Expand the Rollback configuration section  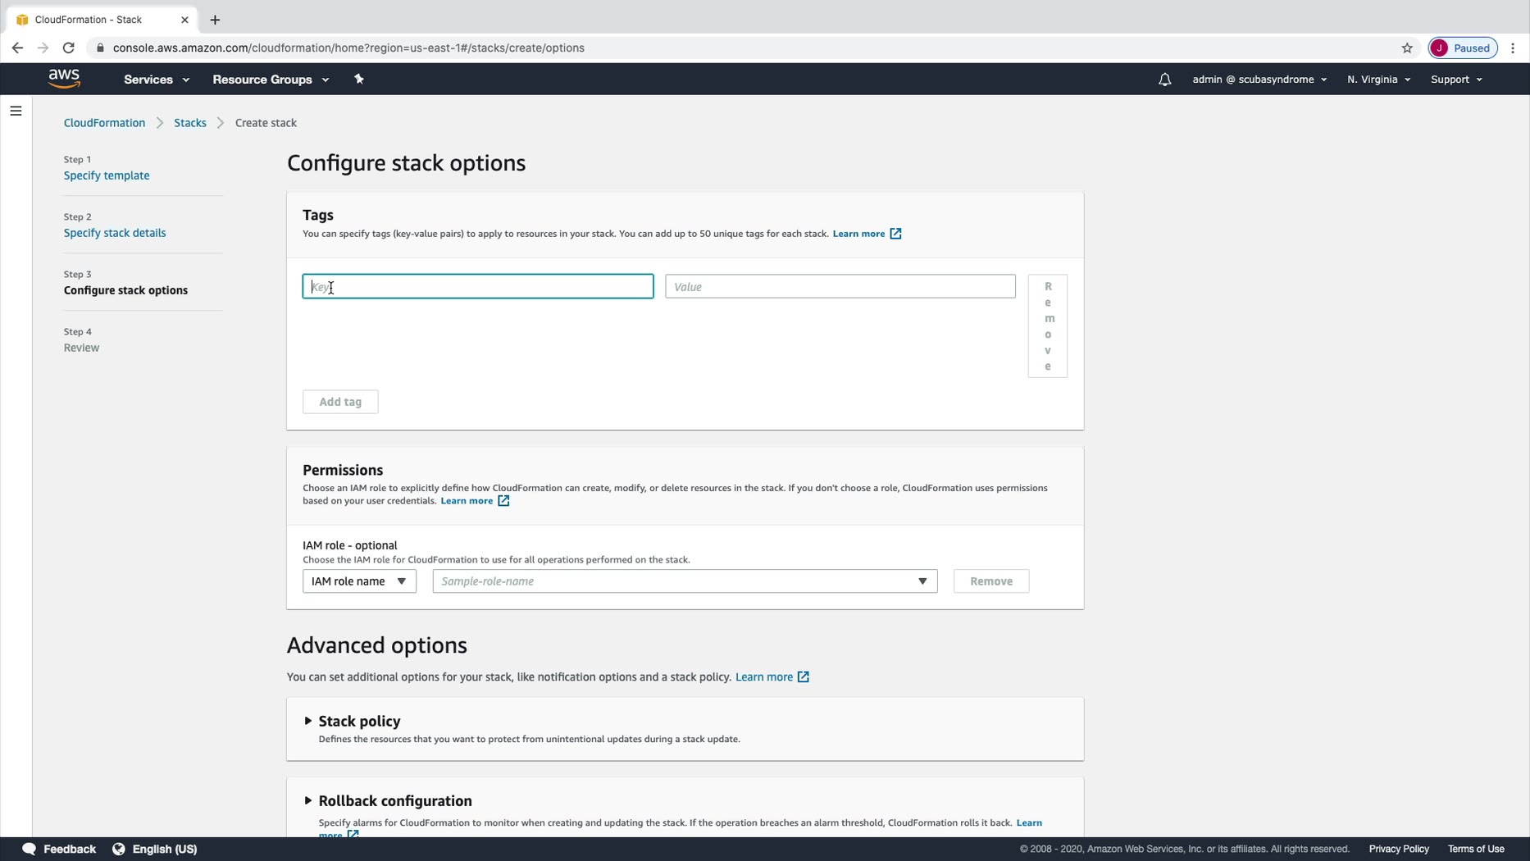[308, 800]
